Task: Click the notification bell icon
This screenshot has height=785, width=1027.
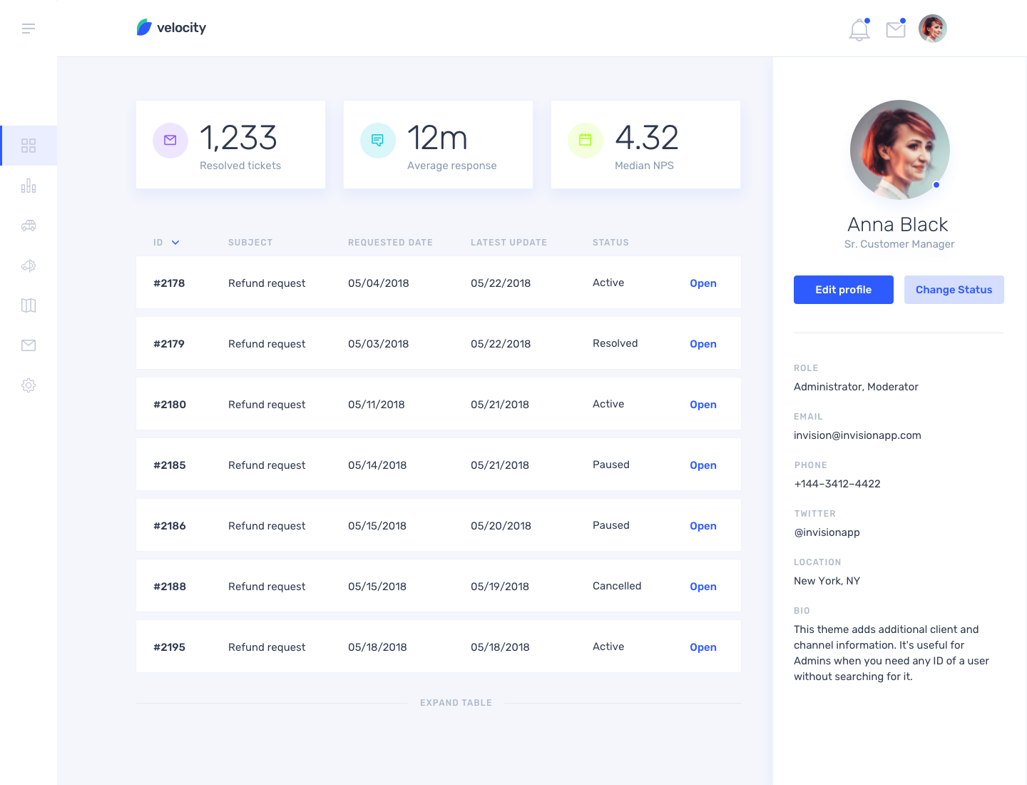Action: [859, 30]
